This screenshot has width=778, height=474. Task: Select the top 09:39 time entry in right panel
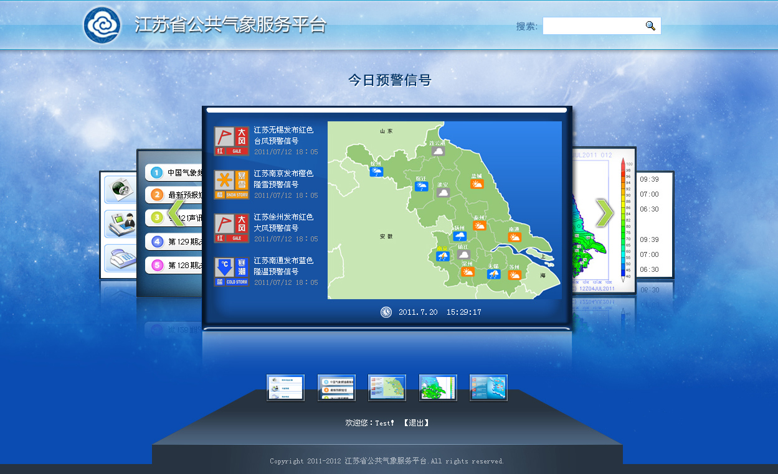(x=649, y=179)
